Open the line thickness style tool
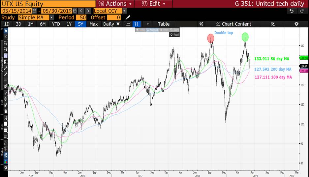This screenshot has width=309, height=177. point(6,130)
